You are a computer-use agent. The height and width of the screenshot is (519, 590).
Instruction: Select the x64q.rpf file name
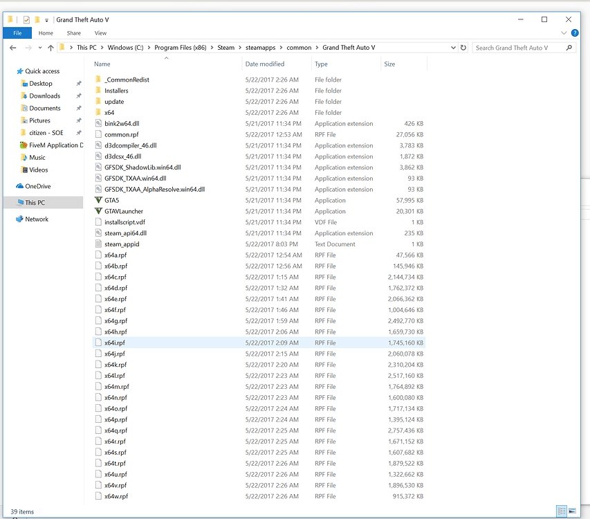(x=116, y=430)
